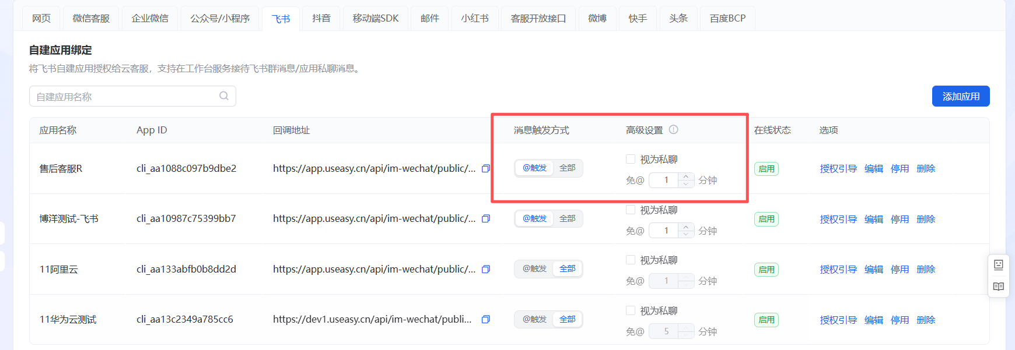Copy callback URL for 博洋测试-飞书

[485, 218]
